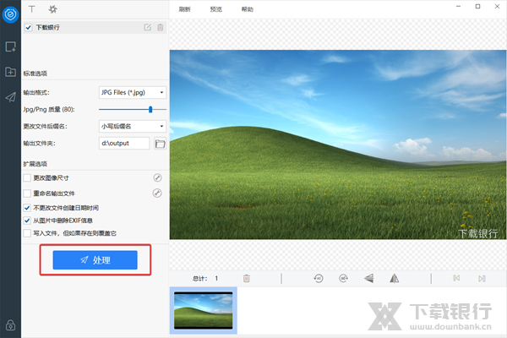
Task: Delete image via trash beside 总计
Action: [x=247, y=278]
